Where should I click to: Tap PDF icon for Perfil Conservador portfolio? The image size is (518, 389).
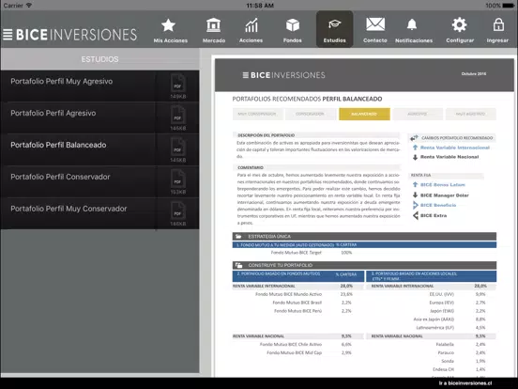coord(177,179)
